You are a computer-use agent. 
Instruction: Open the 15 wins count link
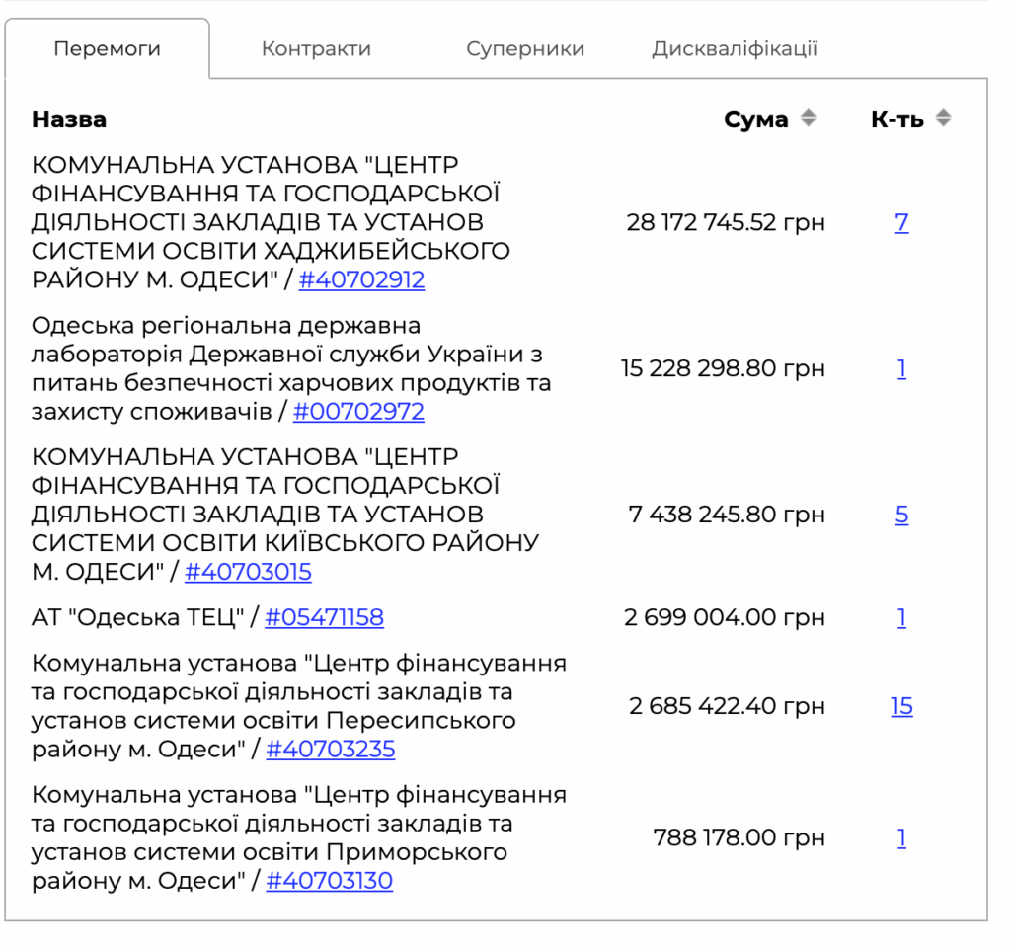click(x=901, y=707)
